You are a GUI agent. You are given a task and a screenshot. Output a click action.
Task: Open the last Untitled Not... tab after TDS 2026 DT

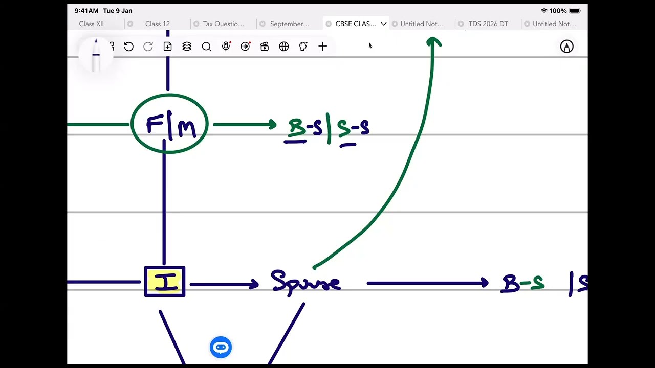point(554,24)
